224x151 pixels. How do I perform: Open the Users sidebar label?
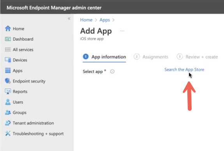coord(18,102)
